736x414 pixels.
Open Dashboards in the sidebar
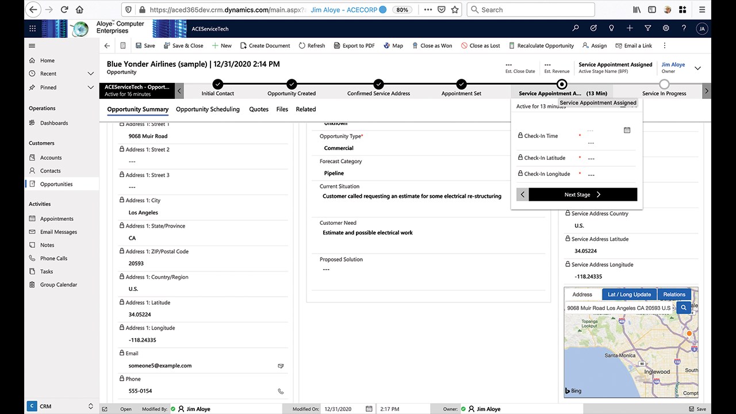(x=54, y=123)
